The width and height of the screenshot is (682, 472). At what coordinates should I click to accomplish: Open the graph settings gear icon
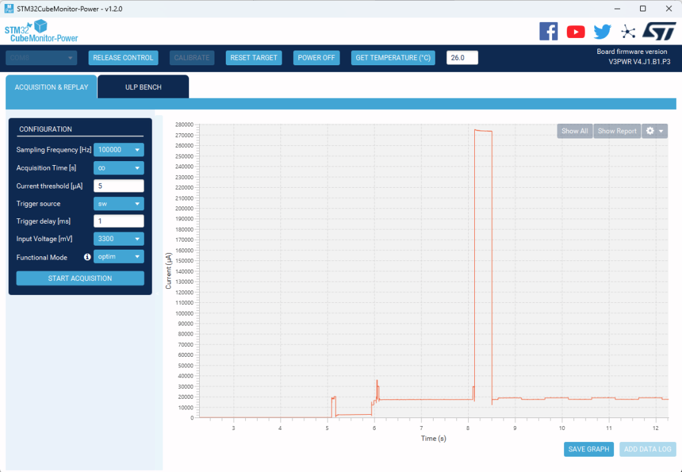[650, 131]
